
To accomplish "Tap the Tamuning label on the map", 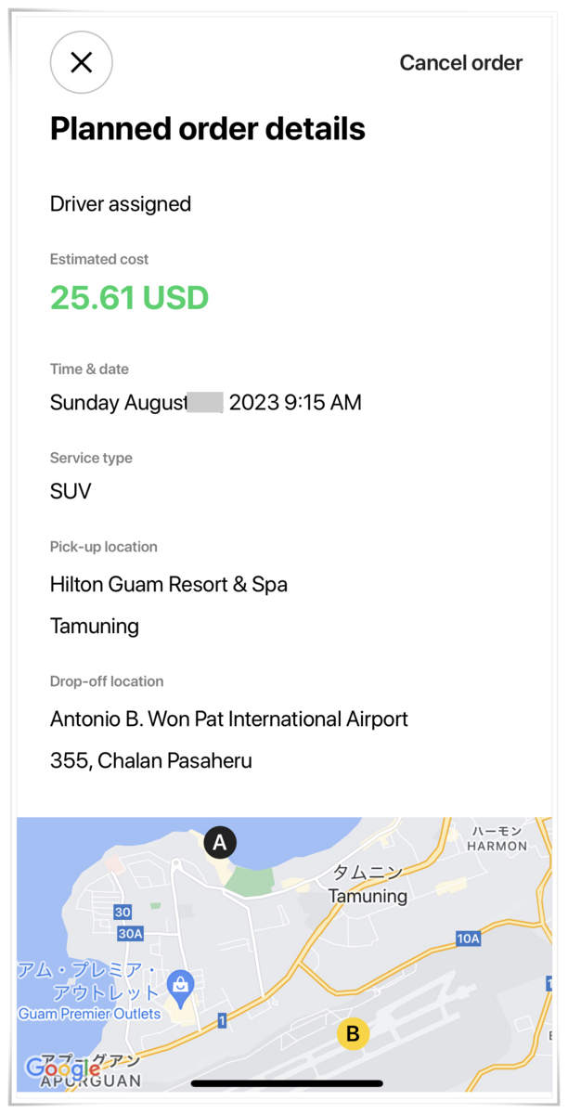I will click(x=368, y=897).
